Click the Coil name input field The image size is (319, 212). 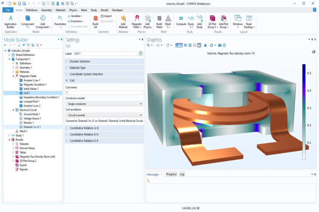coord(104,92)
